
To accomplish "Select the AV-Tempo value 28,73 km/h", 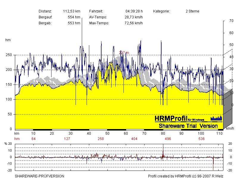I will click(x=134, y=17).
